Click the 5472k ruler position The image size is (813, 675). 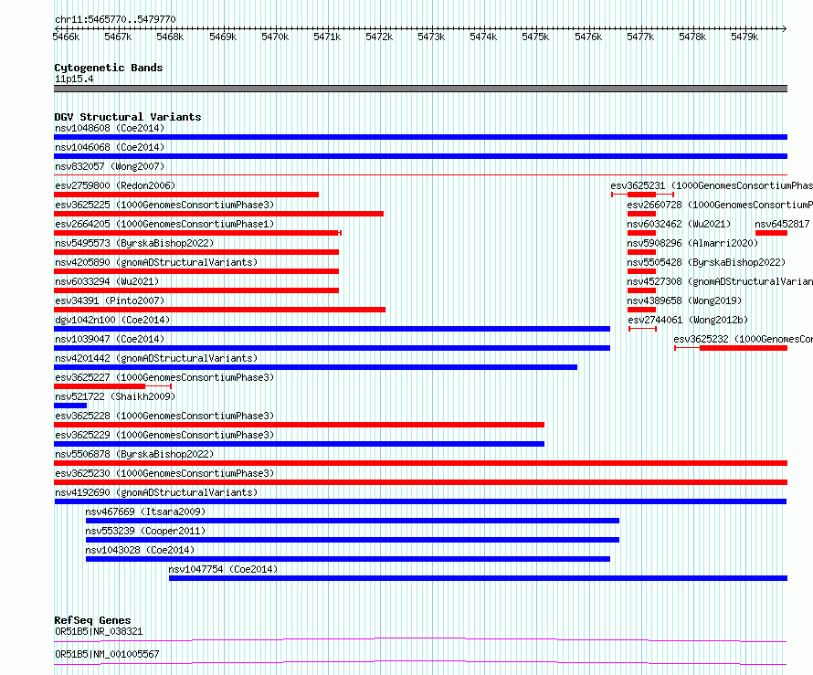379,37
